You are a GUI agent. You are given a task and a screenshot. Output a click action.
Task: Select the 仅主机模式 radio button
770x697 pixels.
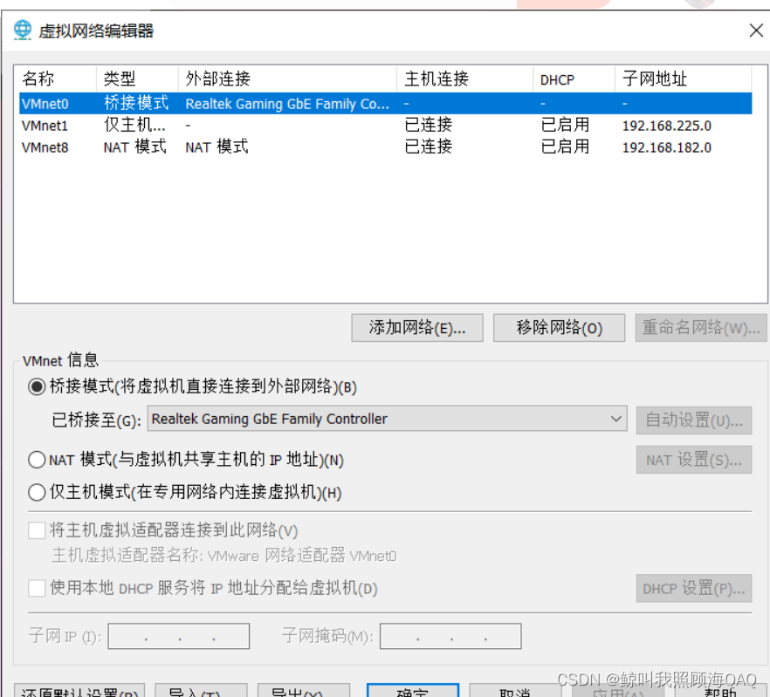pyautogui.click(x=35, y=492)
